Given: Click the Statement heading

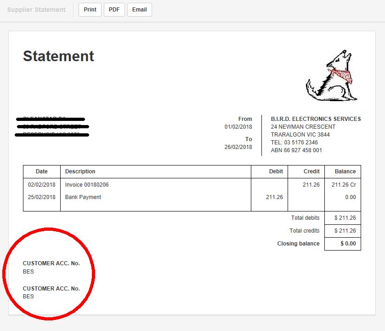Looking at the screenshot, I should click(x=58, y=56).
